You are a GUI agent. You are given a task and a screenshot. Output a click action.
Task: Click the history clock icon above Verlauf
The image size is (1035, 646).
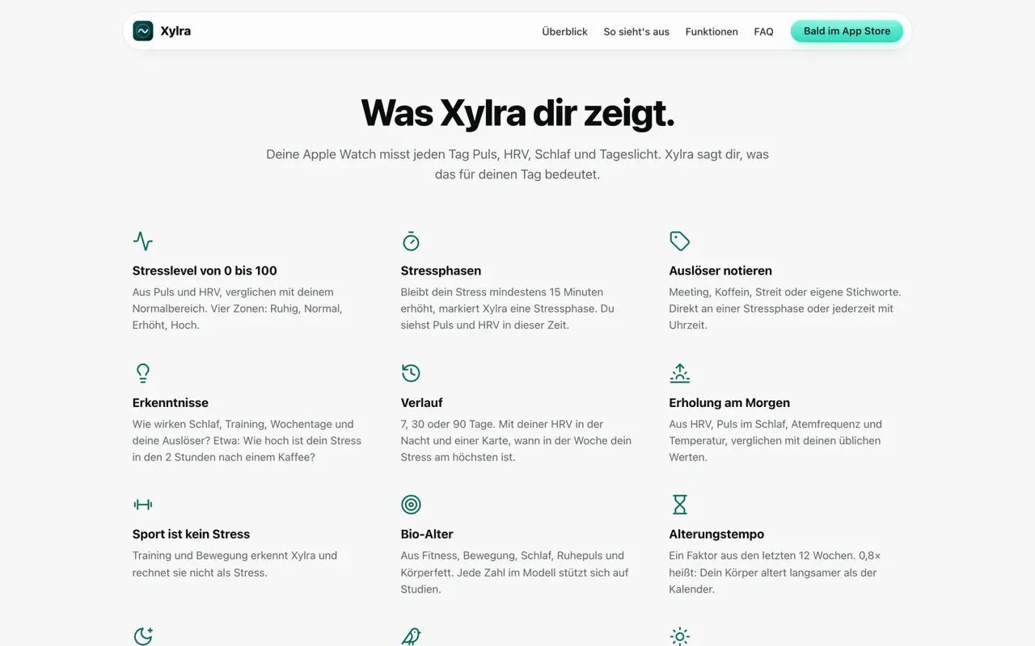411,373
